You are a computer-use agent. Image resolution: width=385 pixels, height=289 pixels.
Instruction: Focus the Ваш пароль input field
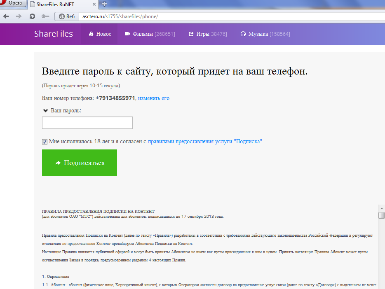(87, 123)
